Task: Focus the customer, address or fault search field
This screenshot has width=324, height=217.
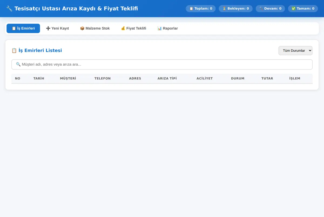Action: pyautogui.click(x=162, y=65)
